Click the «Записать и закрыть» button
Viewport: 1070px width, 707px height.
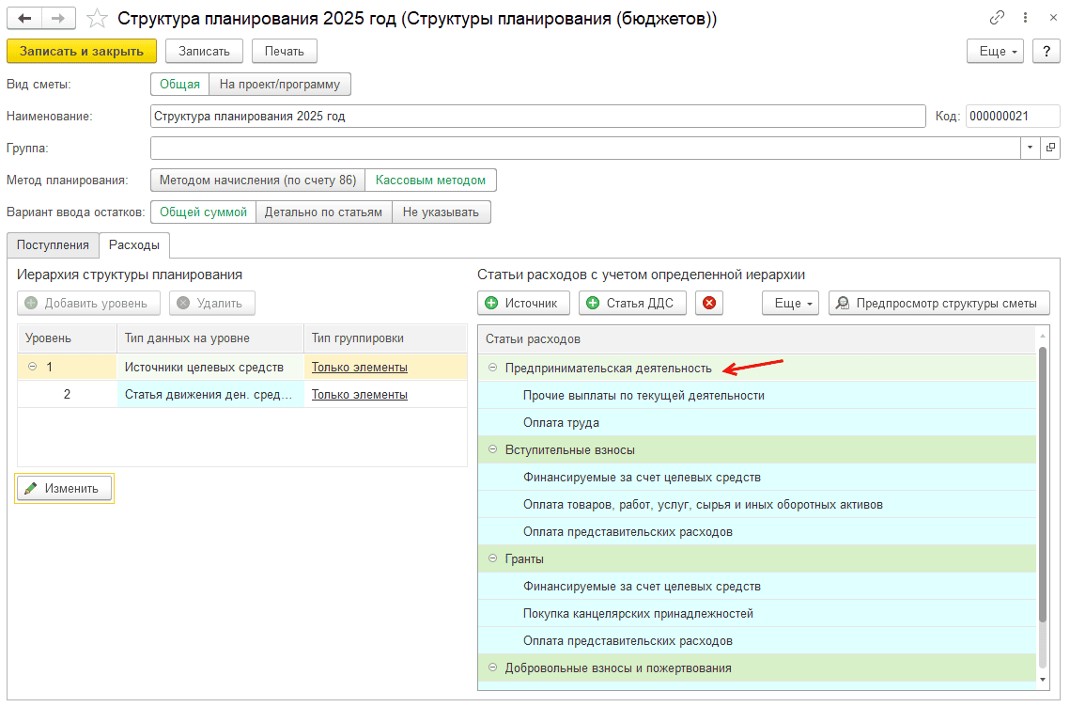click(82, 51)
